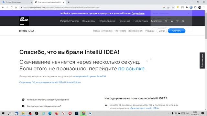Click the IntelliJ IDEA product title
This screenshot has height=116, width=207.
pyautogui.click(x=27, y=31)
